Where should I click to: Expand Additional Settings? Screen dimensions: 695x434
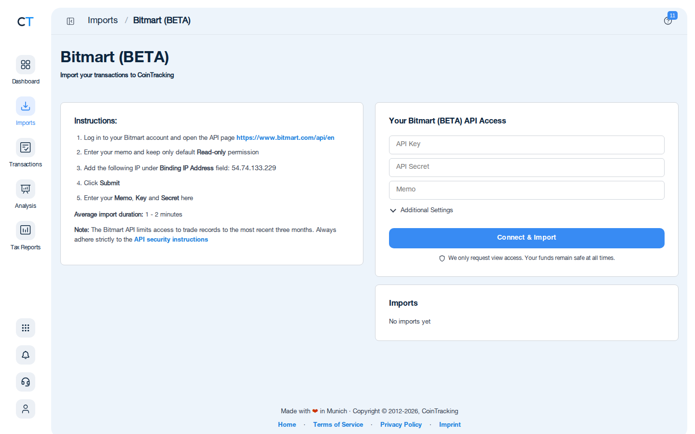pos(421,210)
